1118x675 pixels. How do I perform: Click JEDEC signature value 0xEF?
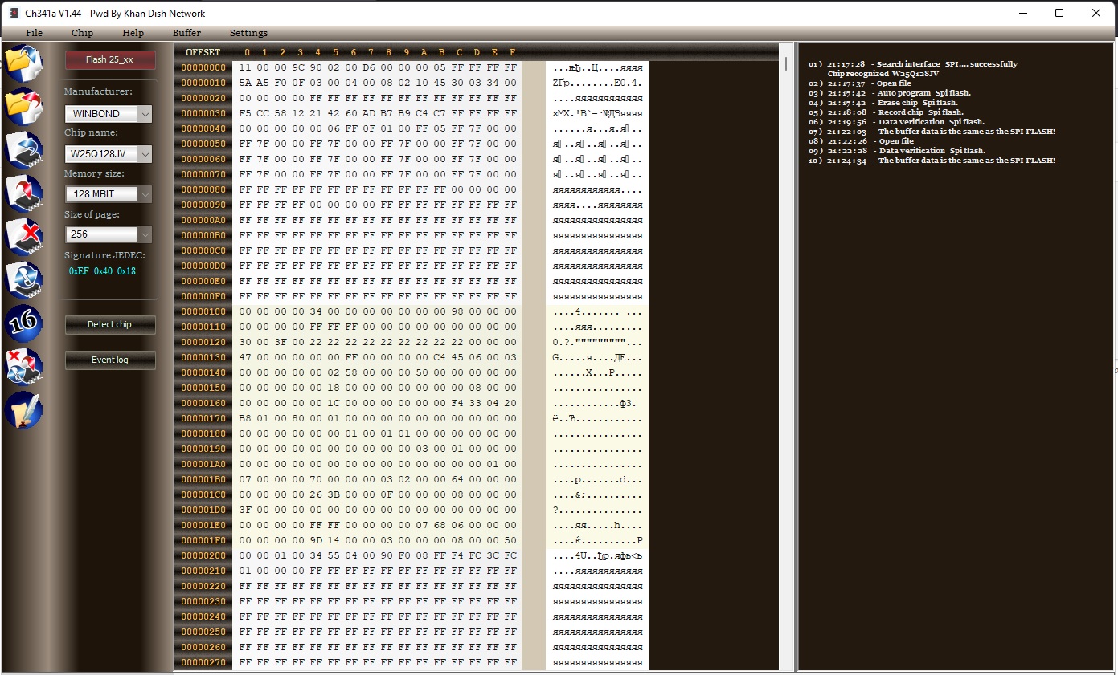point(79,271)
